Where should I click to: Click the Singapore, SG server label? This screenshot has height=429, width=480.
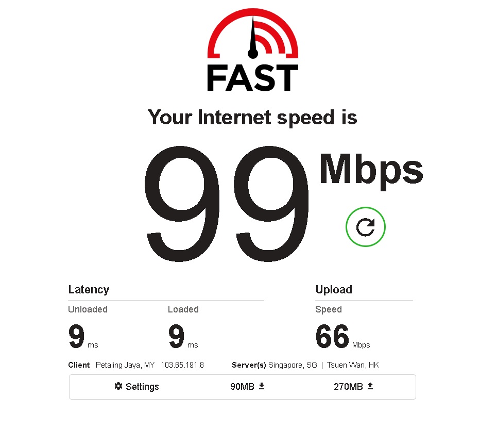pos(293,365)
